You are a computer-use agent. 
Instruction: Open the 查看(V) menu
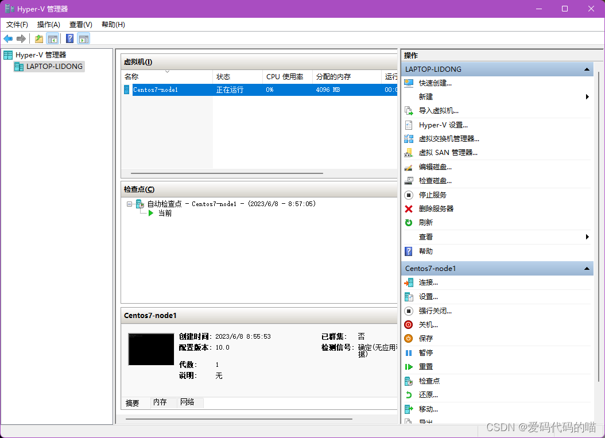point(80,25)
